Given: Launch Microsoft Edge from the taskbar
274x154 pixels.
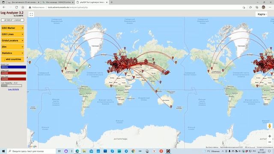Looking at the screenshot, I should pos(77,151).
